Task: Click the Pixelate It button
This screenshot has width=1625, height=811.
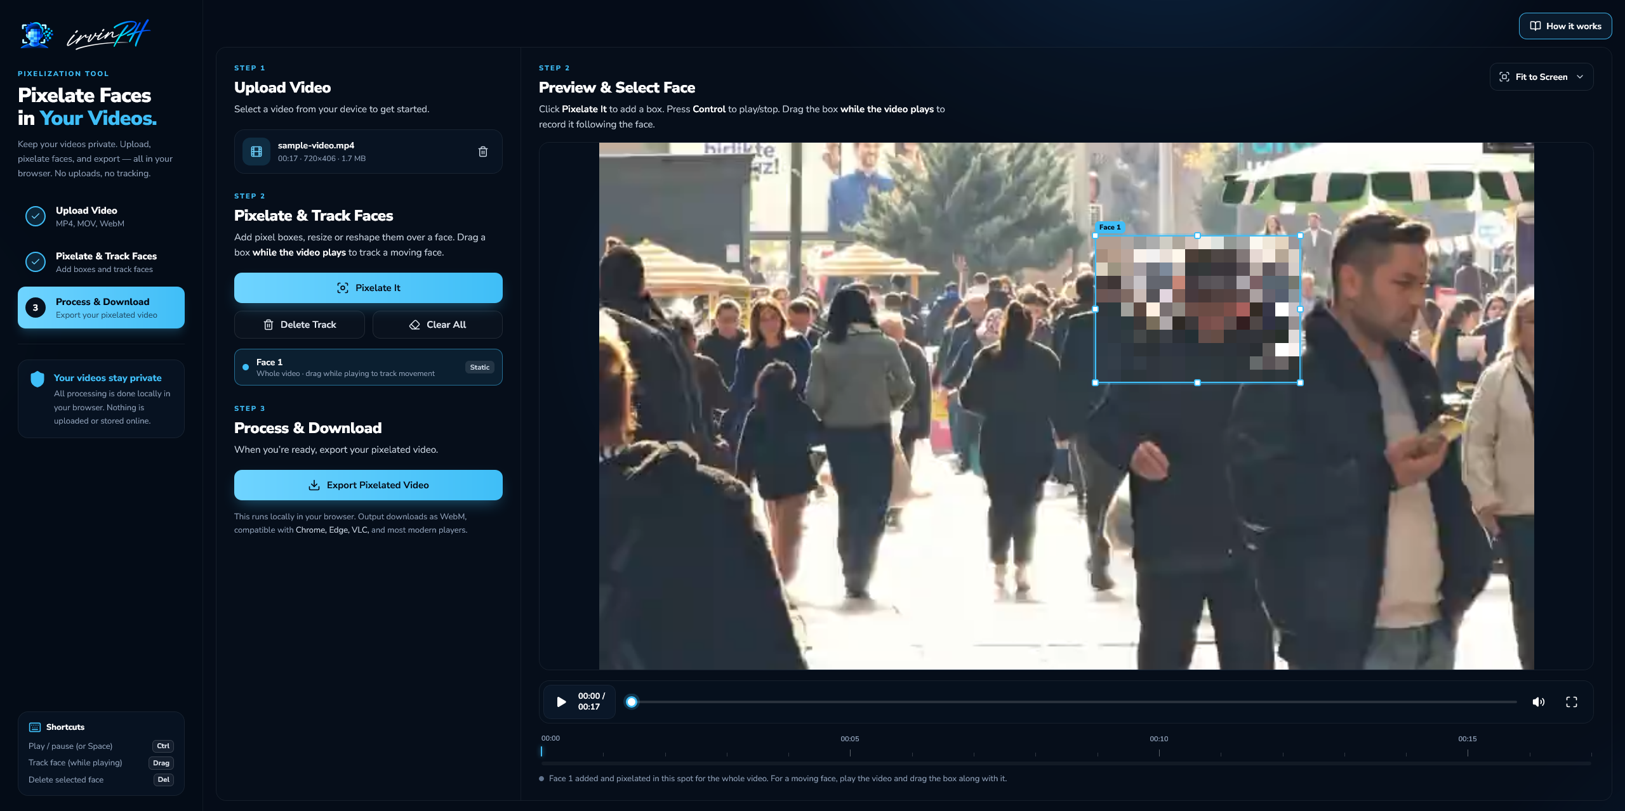Action: 368,288
